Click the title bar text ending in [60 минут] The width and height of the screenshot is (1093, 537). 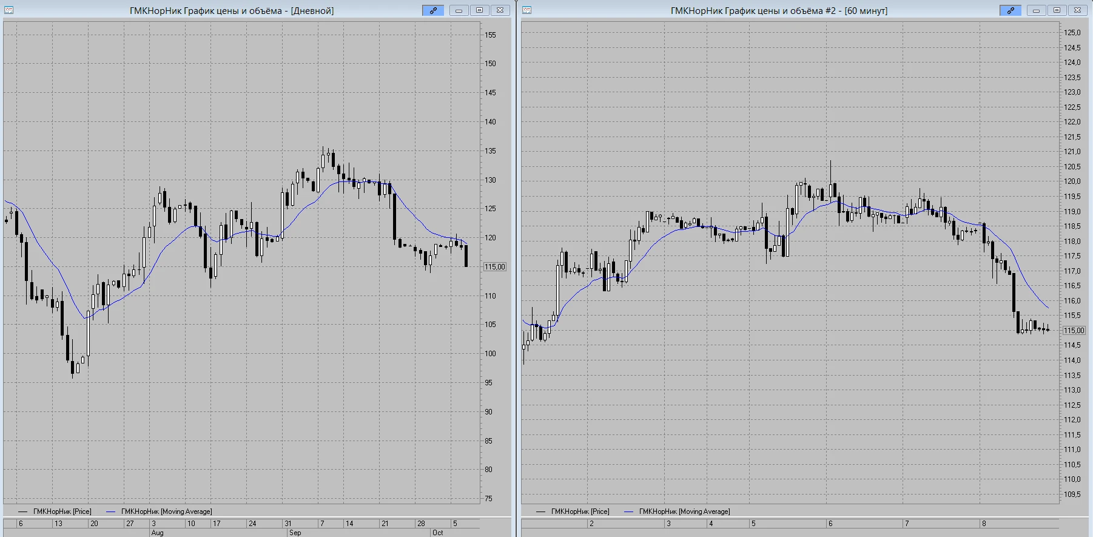pyautogui.click(x=779, y=11)
